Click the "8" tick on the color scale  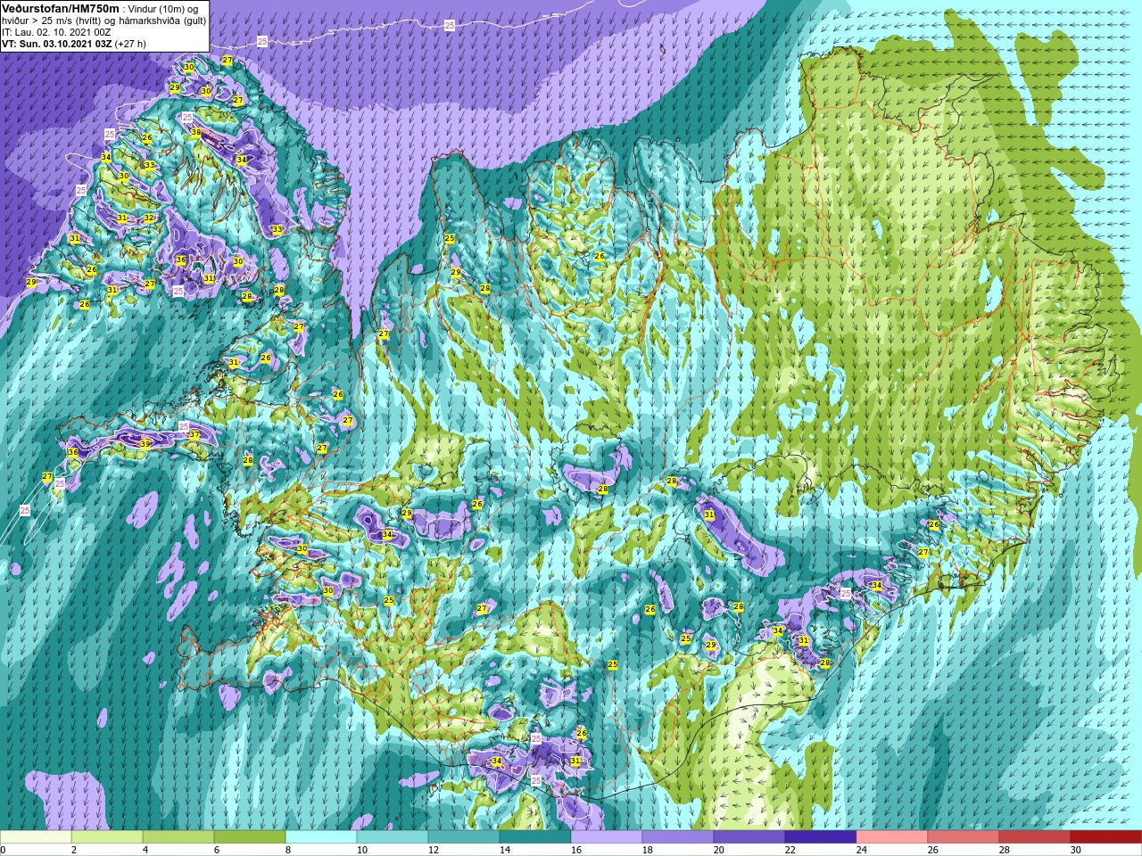coord(289,851)
